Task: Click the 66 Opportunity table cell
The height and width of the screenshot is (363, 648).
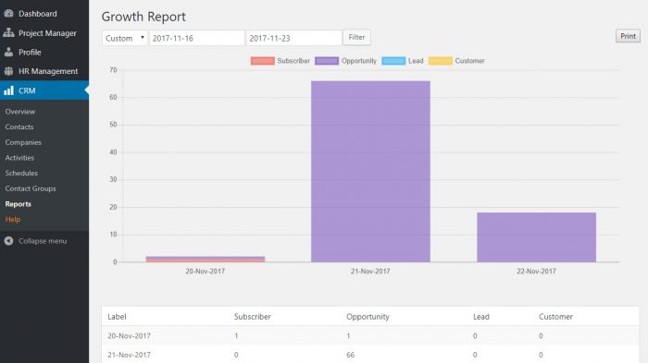Action: [351, 355]
